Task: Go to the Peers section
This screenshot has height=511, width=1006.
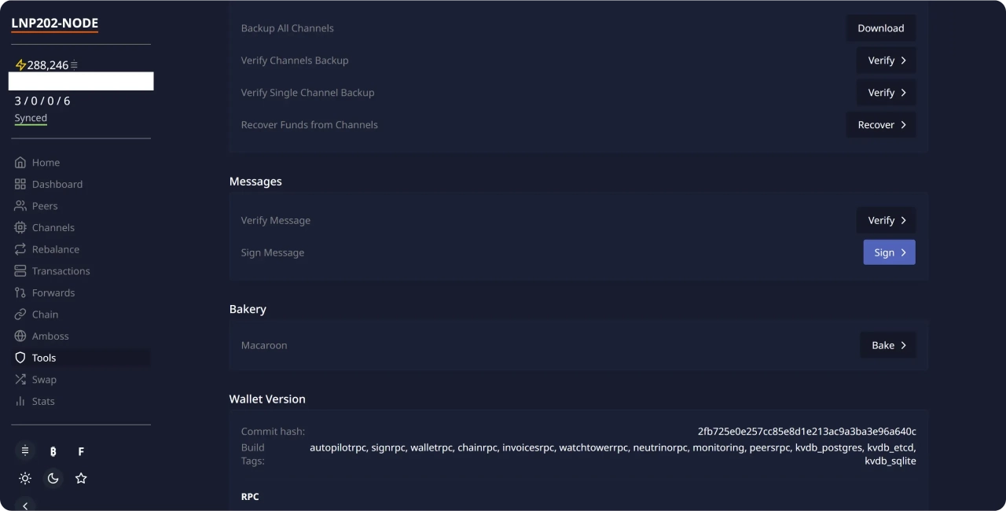Action: click(44, 206)
